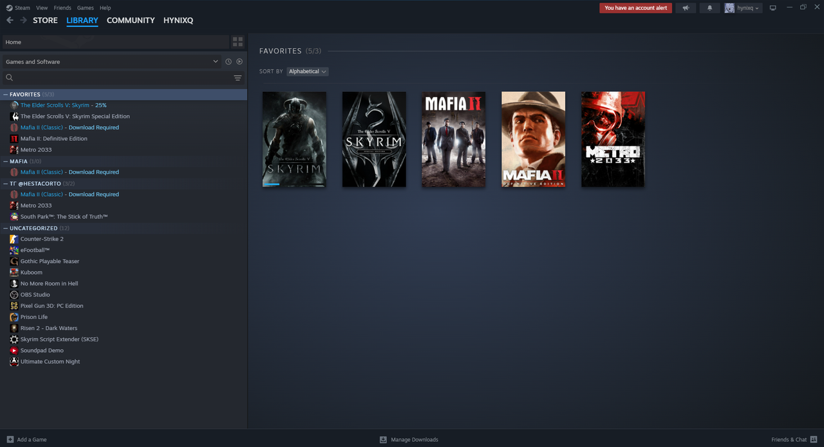The height and width of the screenshot is (447, 824).
Task: Click Soundpad Demo icon
Action: coord(14,351)
